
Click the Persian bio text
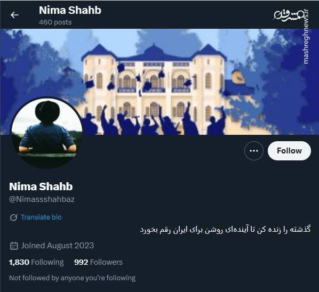pyautogui.click(x=225, y=230)
